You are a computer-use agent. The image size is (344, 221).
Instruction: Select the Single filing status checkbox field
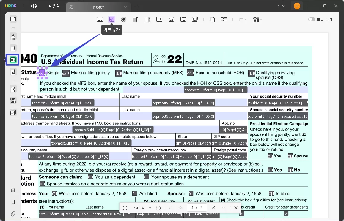[x=42, y=73]
